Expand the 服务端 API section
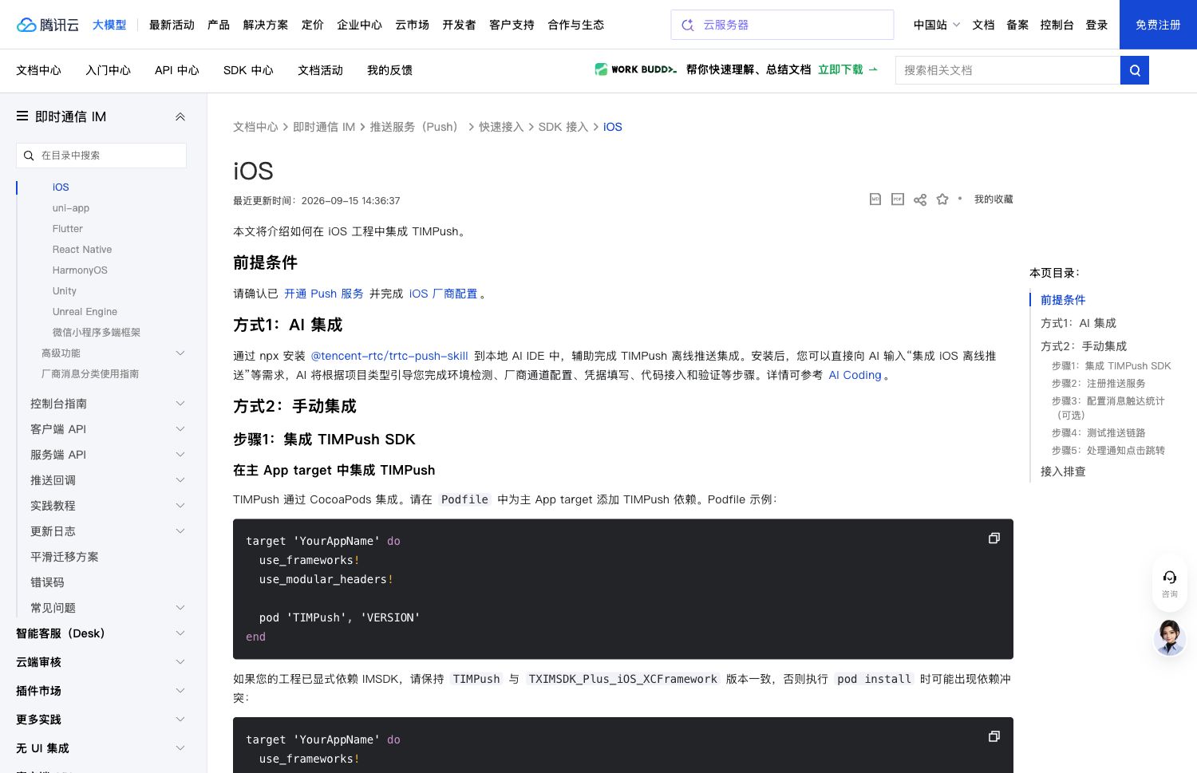Viewport: 1197px width, 773px height. [x=180, y=455]
